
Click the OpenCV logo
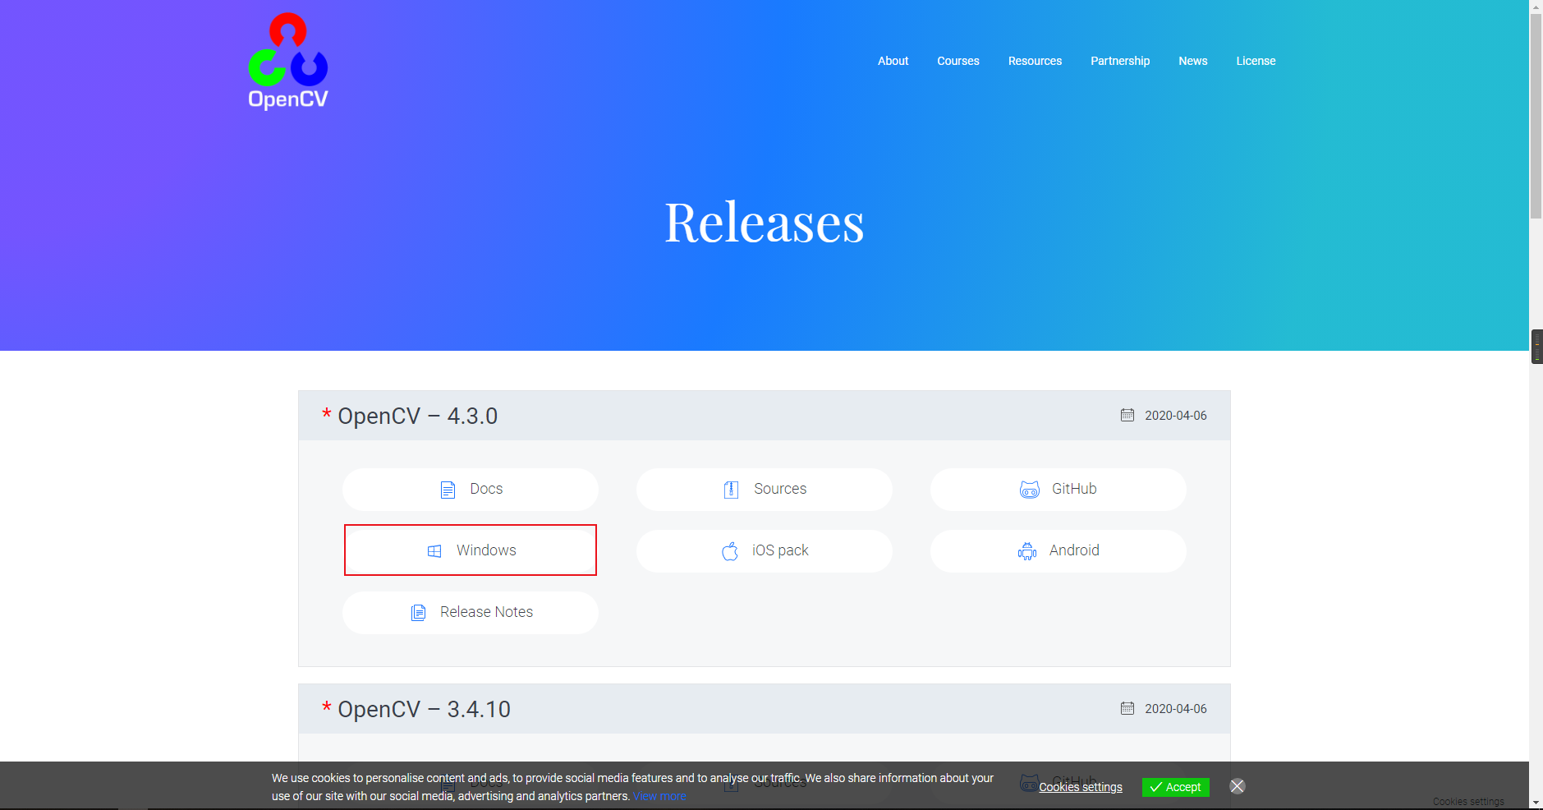pyautogui.click(x=288, y=62)
